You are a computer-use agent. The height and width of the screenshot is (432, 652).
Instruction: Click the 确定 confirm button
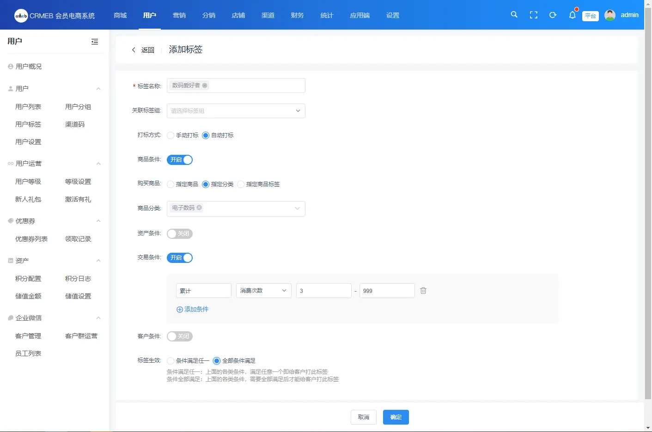point(396,417)
